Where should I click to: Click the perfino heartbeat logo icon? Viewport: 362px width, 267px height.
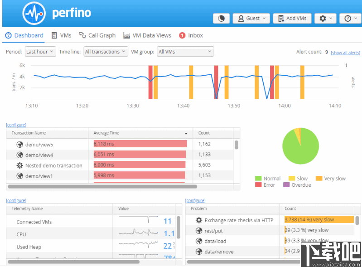pyautogui.click(x=34, y=13)
